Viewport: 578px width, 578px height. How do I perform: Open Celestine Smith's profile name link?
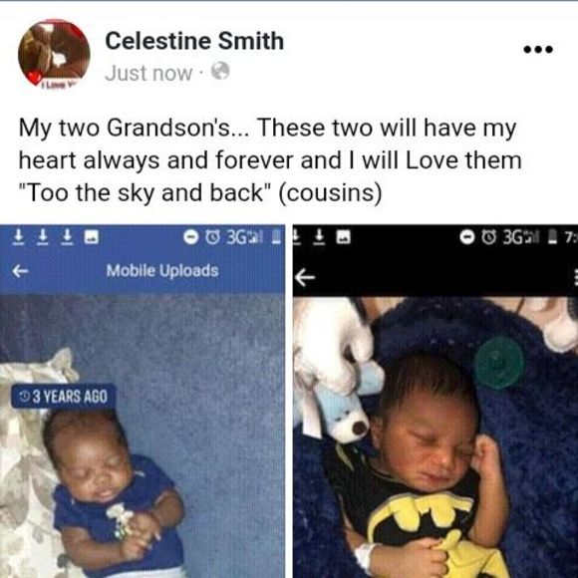pyautogui.click(x=194, y=41)
